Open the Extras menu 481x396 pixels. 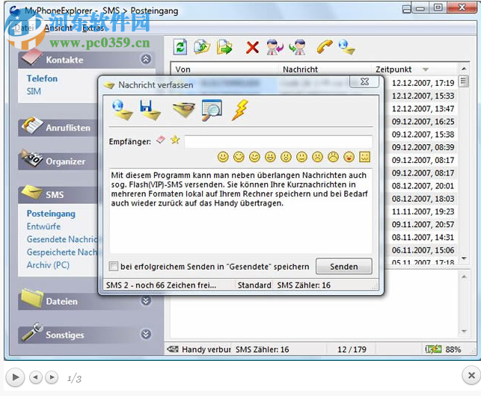pos(93,28)
